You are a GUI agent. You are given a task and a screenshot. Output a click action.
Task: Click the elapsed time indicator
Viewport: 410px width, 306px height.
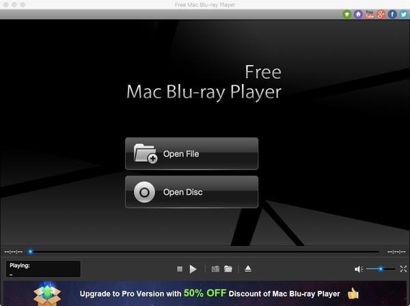click(x=14, y=252)
